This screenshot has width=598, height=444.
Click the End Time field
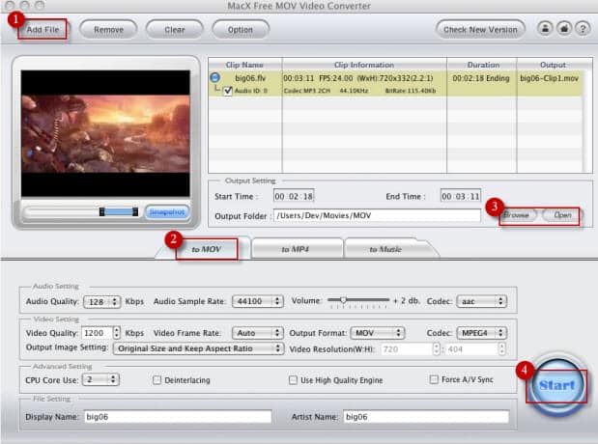460,196
